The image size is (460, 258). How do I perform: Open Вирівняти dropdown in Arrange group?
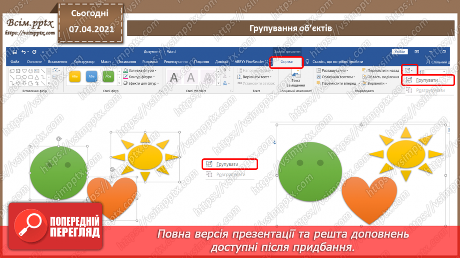[x=375, y=83]
